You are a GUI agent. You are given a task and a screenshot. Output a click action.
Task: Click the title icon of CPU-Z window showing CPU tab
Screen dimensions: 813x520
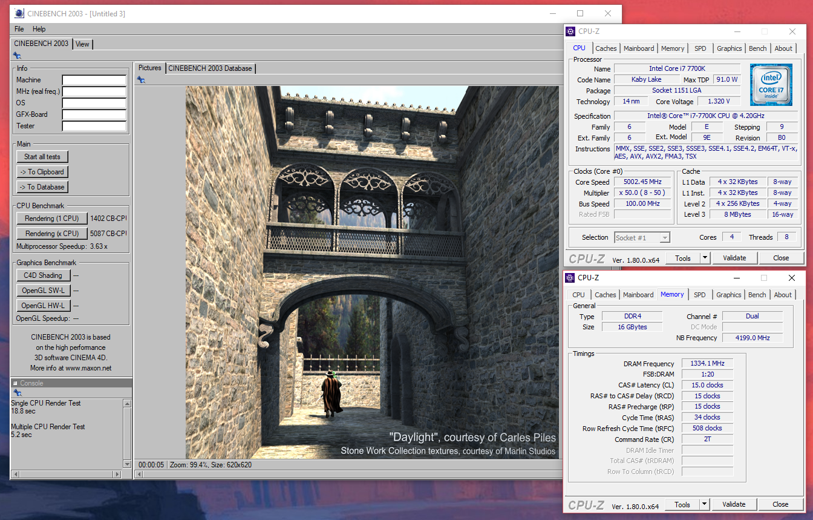[x=570, y=31]
